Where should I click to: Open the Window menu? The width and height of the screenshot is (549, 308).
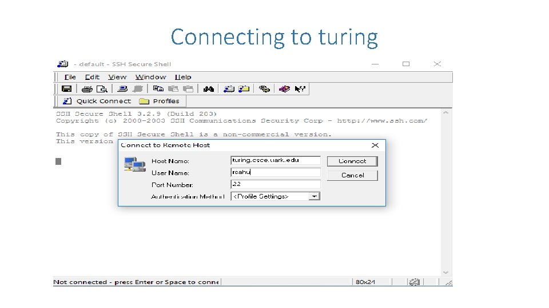point(150,77)
